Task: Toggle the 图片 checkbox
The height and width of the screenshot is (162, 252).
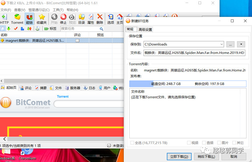Action: click(x=219, y=143)
